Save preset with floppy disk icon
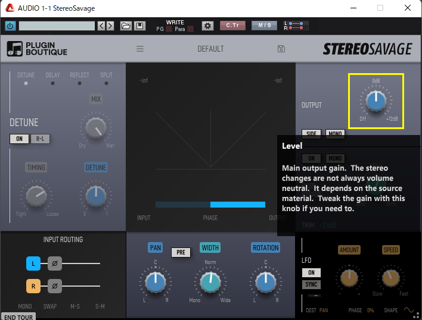Screen dimensions: 422x320 139,26
